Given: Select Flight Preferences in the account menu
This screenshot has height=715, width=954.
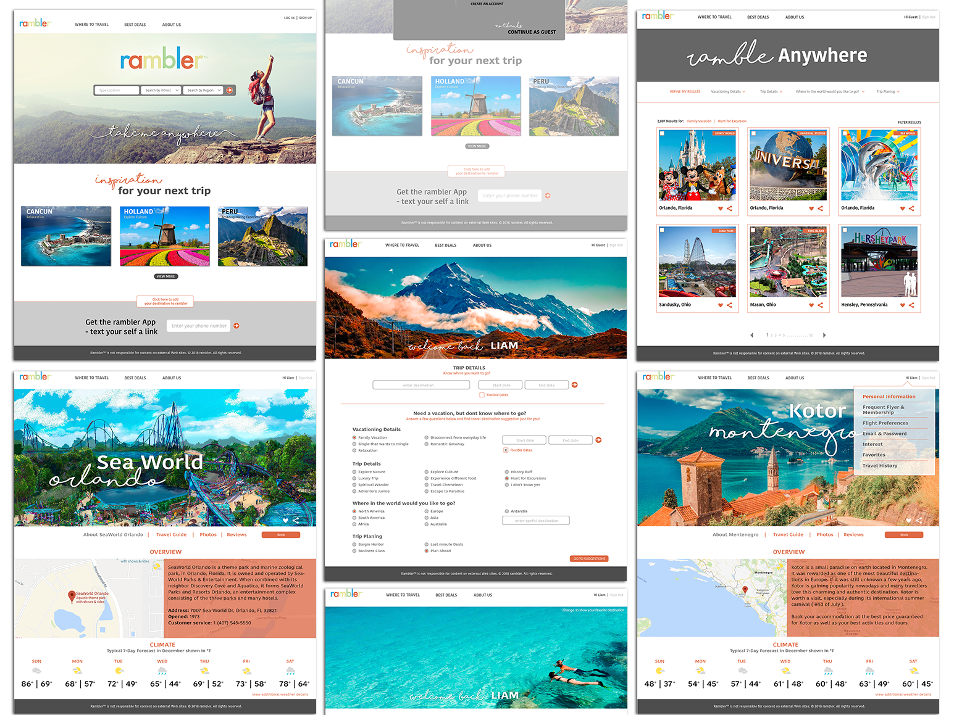Looking at the screenshot, I should pos(885,423).
